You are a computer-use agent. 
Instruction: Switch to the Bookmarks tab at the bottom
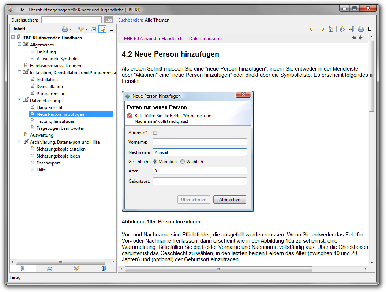point(103,269)
